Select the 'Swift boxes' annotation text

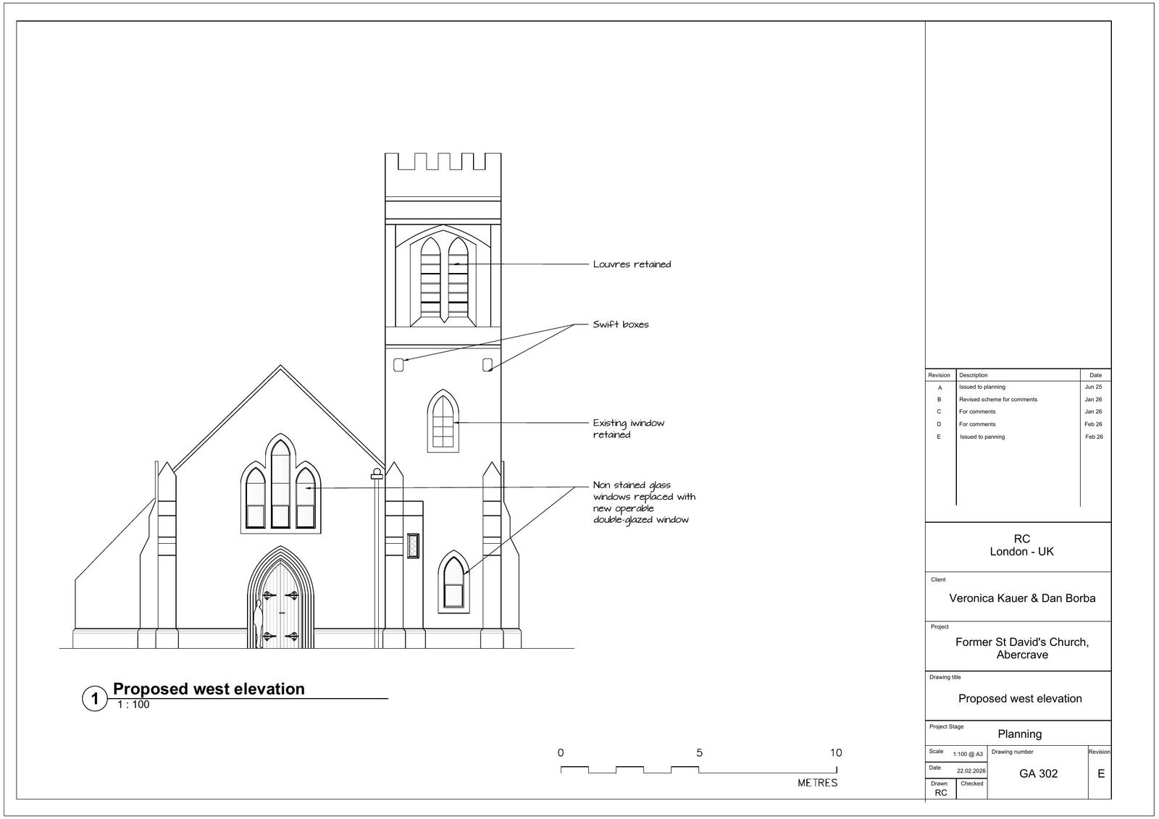pos(621,324)
